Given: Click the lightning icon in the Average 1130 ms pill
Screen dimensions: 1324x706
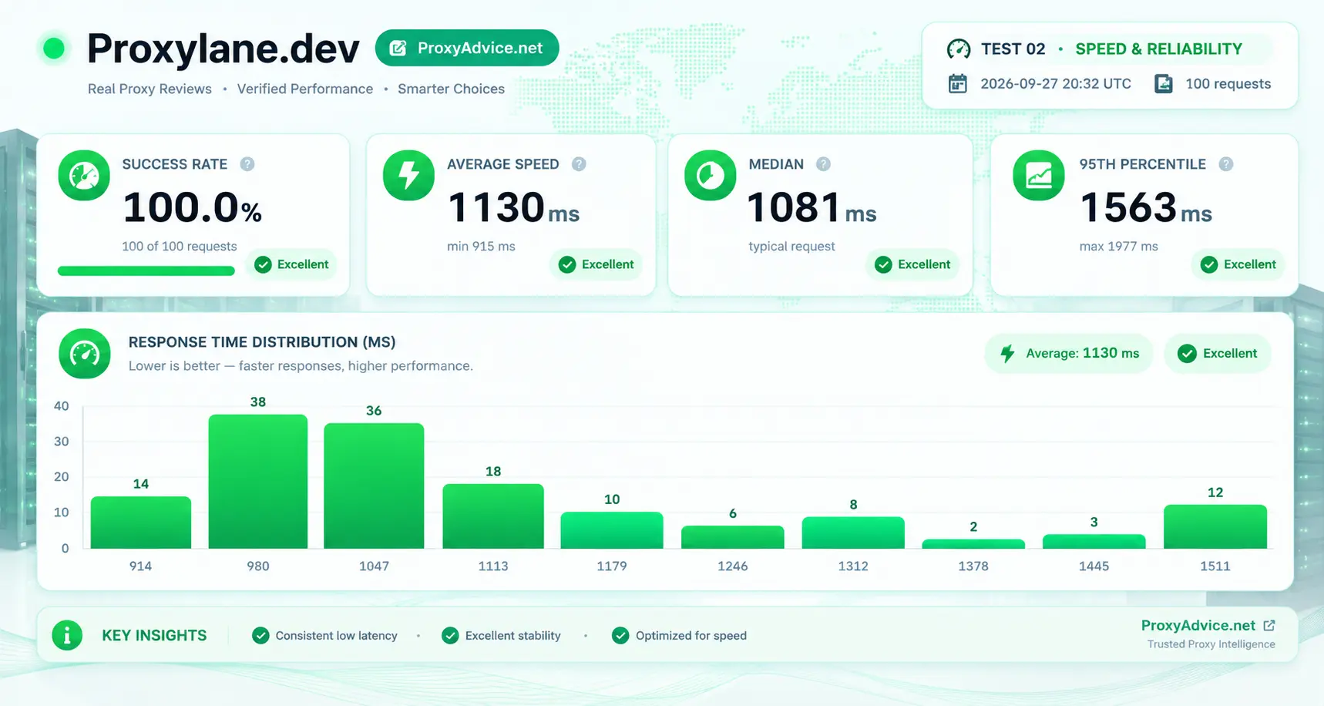Looking at the screenshot, I should tap(1007, 354).
